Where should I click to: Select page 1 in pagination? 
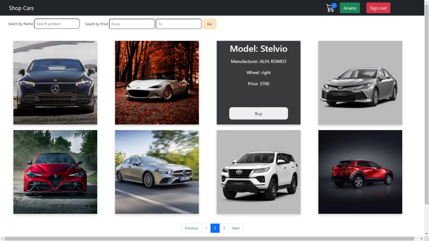tap(206, 228)
